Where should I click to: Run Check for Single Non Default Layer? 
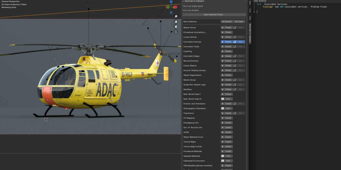point(227,85)
